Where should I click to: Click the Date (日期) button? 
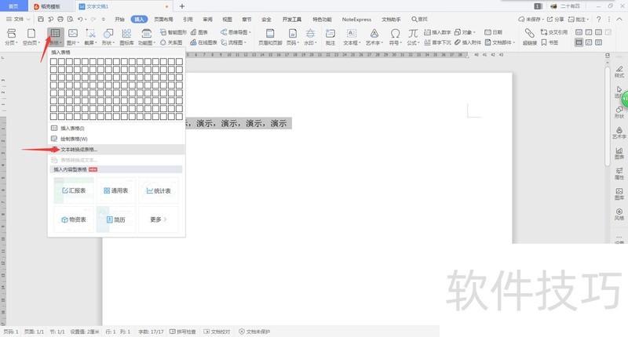[x=494, y=32]
